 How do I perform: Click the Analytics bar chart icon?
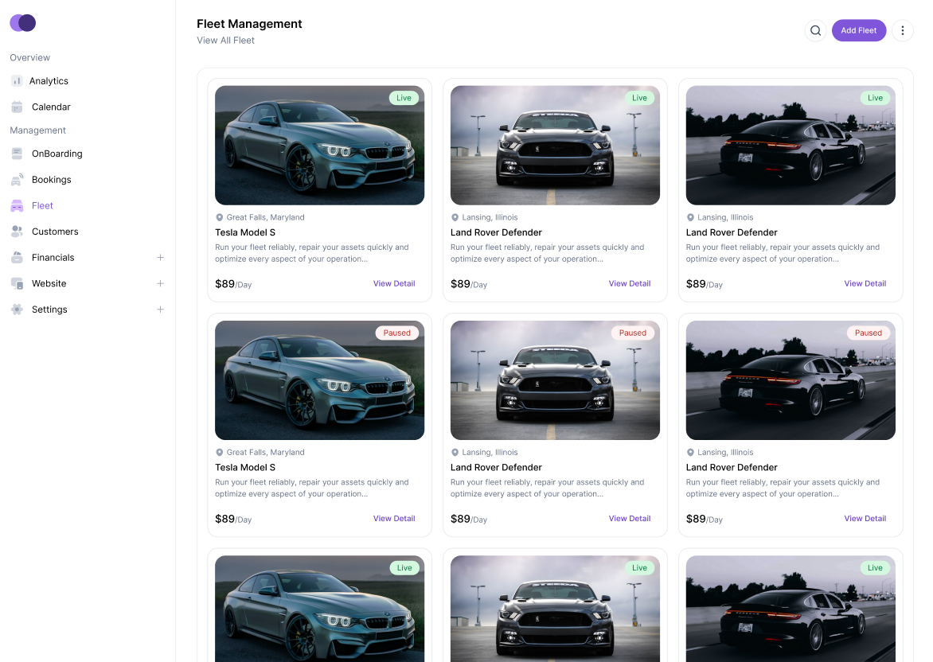[17, 81]
